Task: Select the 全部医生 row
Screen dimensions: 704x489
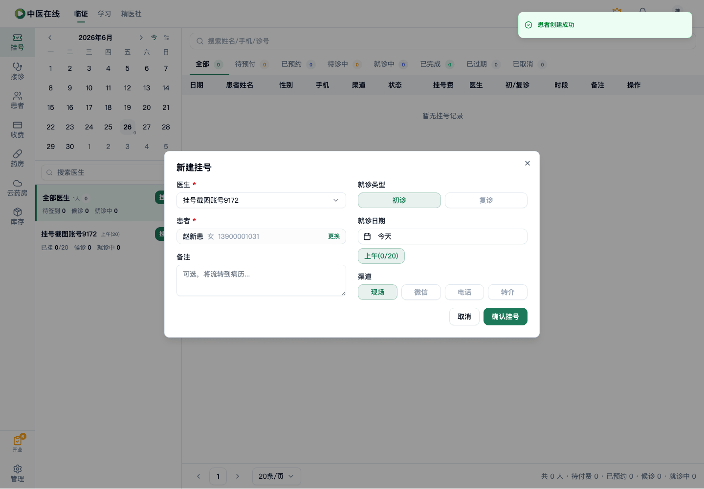Action: coord(108,203)
